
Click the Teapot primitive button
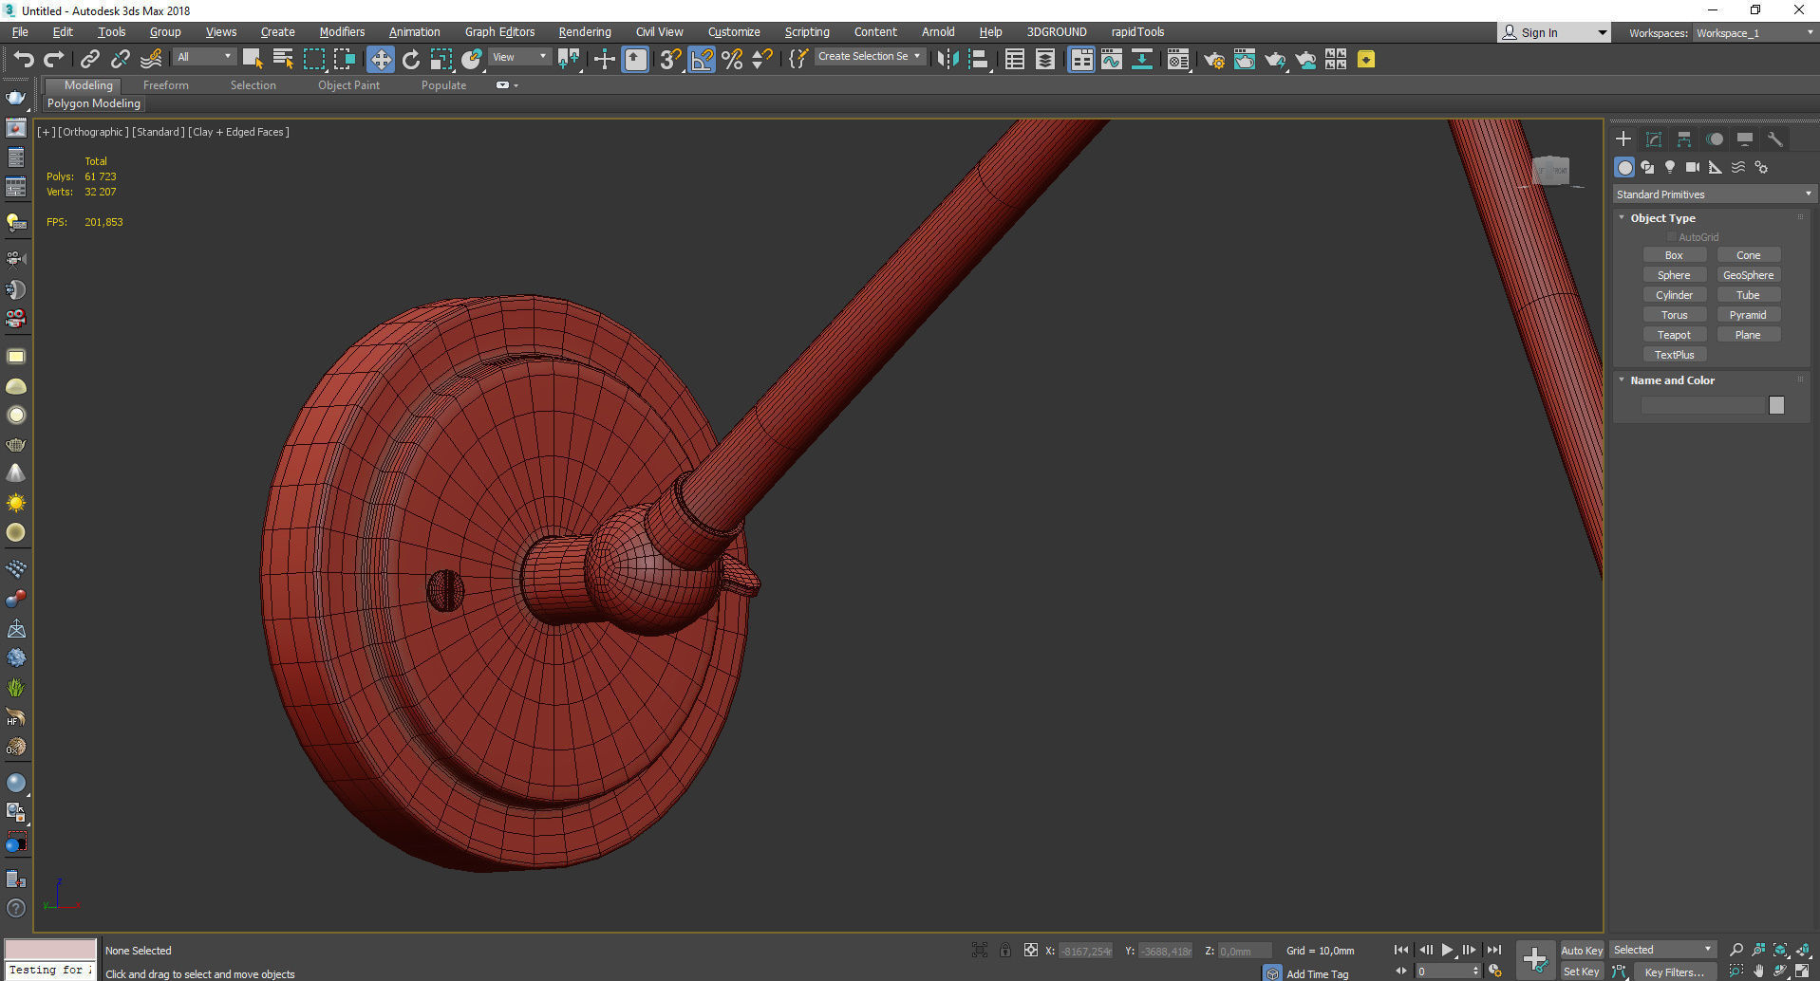click(x=1674, y=335)
